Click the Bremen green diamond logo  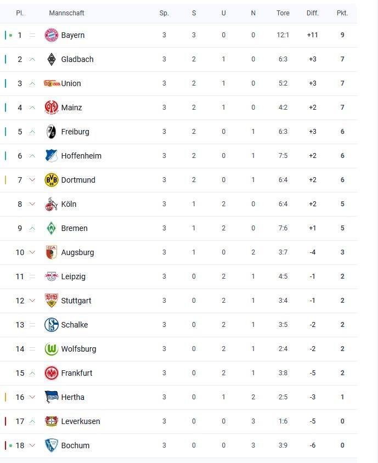(x=52, y=228)
